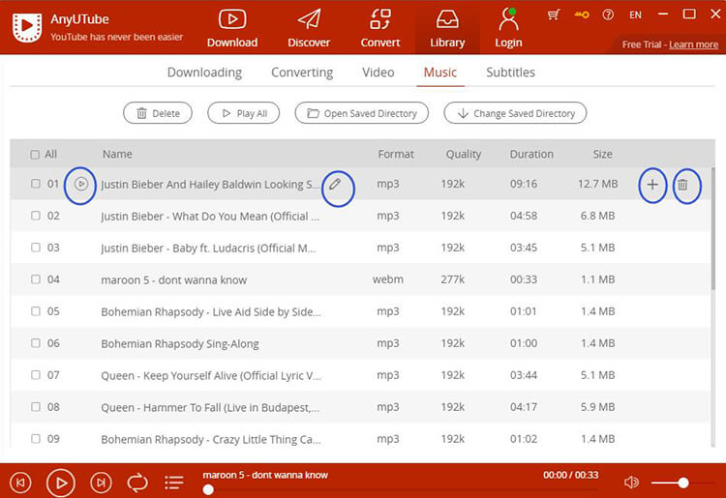Select 'Queen - Hammer To Fall' track
Image resolution: width=726 pixels, height=498 pixels.
[210, 407]
